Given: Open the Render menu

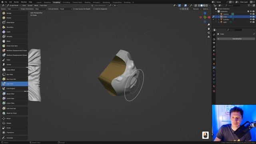Looking at the screenshot, I should (16, 2).
